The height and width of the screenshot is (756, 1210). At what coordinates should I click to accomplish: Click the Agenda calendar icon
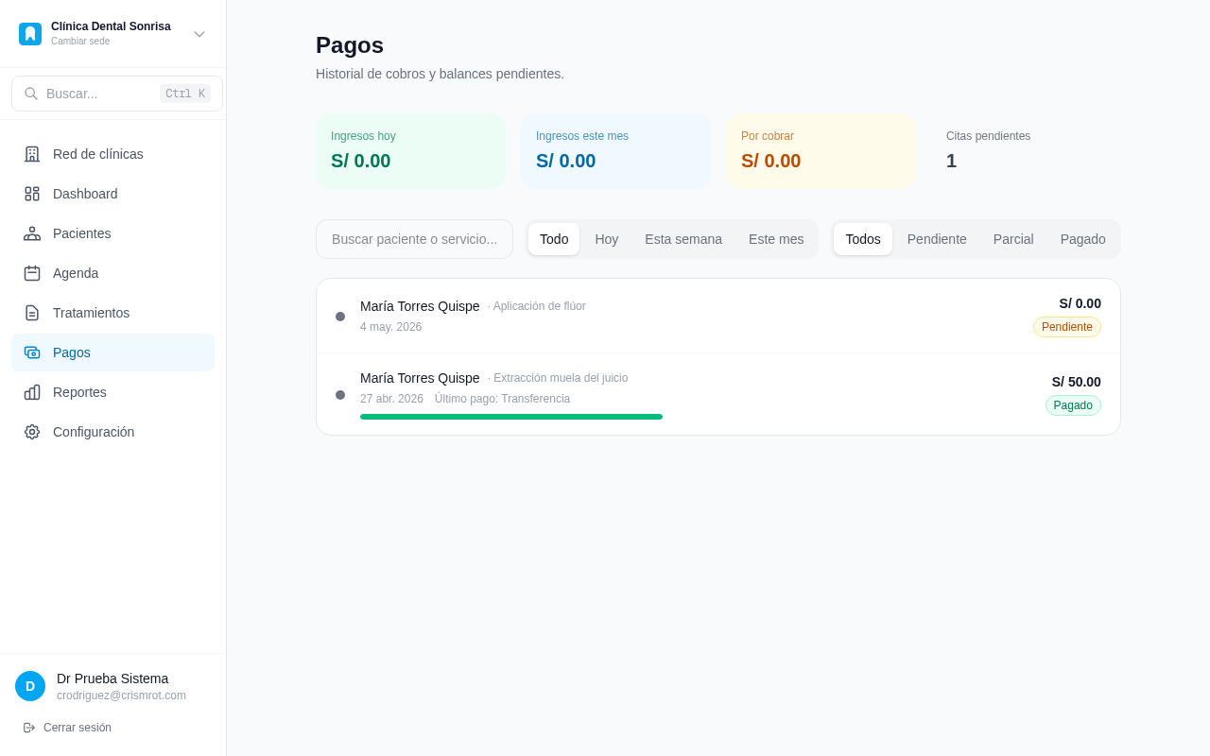(x=32, y=273)
